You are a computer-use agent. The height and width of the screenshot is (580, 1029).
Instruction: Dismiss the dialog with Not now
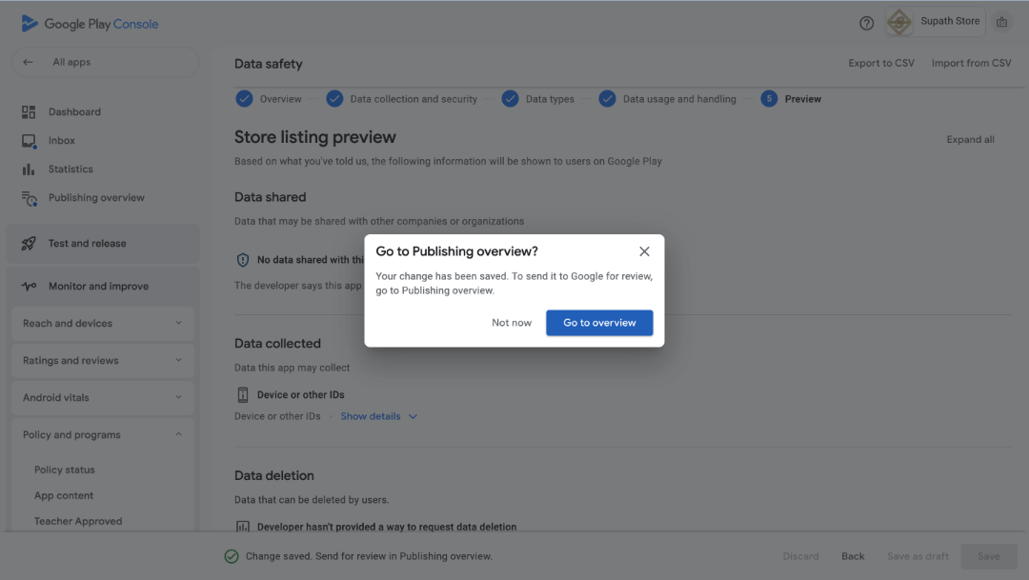point(512,323)
